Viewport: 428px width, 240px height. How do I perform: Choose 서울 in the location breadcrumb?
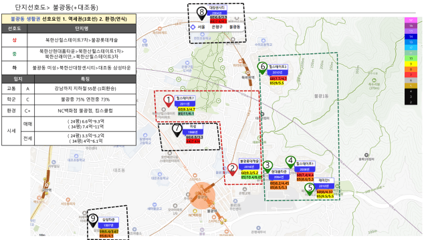(201, 27)
